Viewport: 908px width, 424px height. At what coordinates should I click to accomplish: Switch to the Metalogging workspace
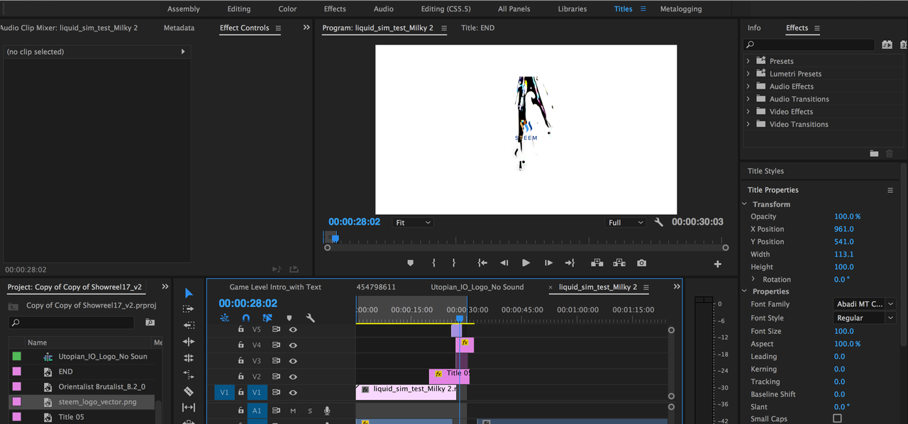pos(681,9)
